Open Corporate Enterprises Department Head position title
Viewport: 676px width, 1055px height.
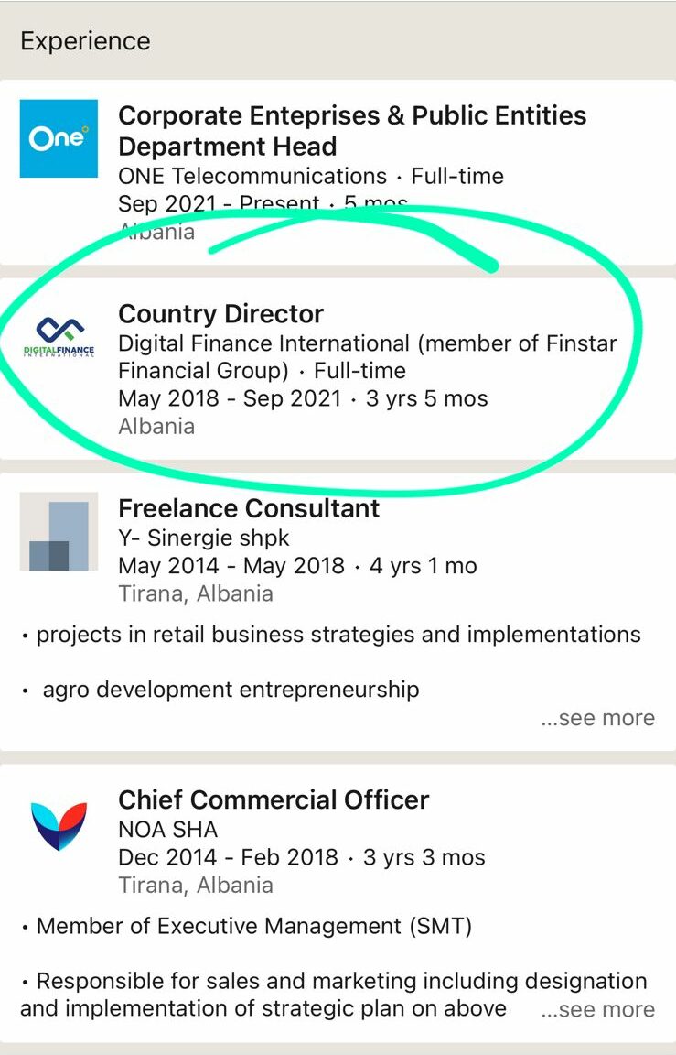click(352, 131)
